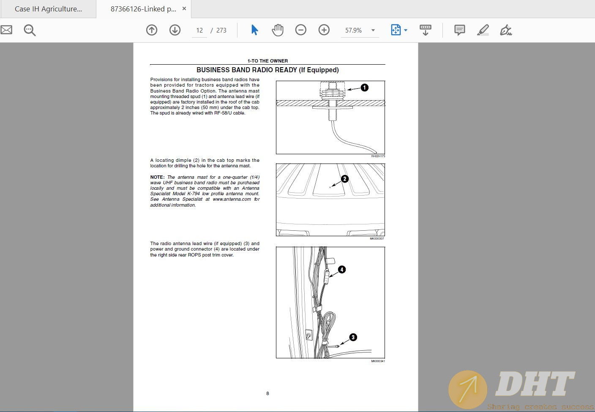Click page number 8 at page bottom
Image resolution: width=595 pixels, height=412 pixels.
pos(267,393)
